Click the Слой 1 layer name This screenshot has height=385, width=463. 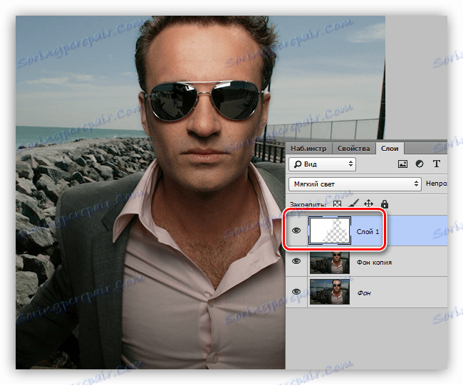point(368,232)
